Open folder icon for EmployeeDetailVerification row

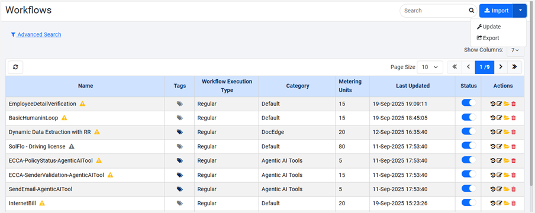[x=507, y=104]
